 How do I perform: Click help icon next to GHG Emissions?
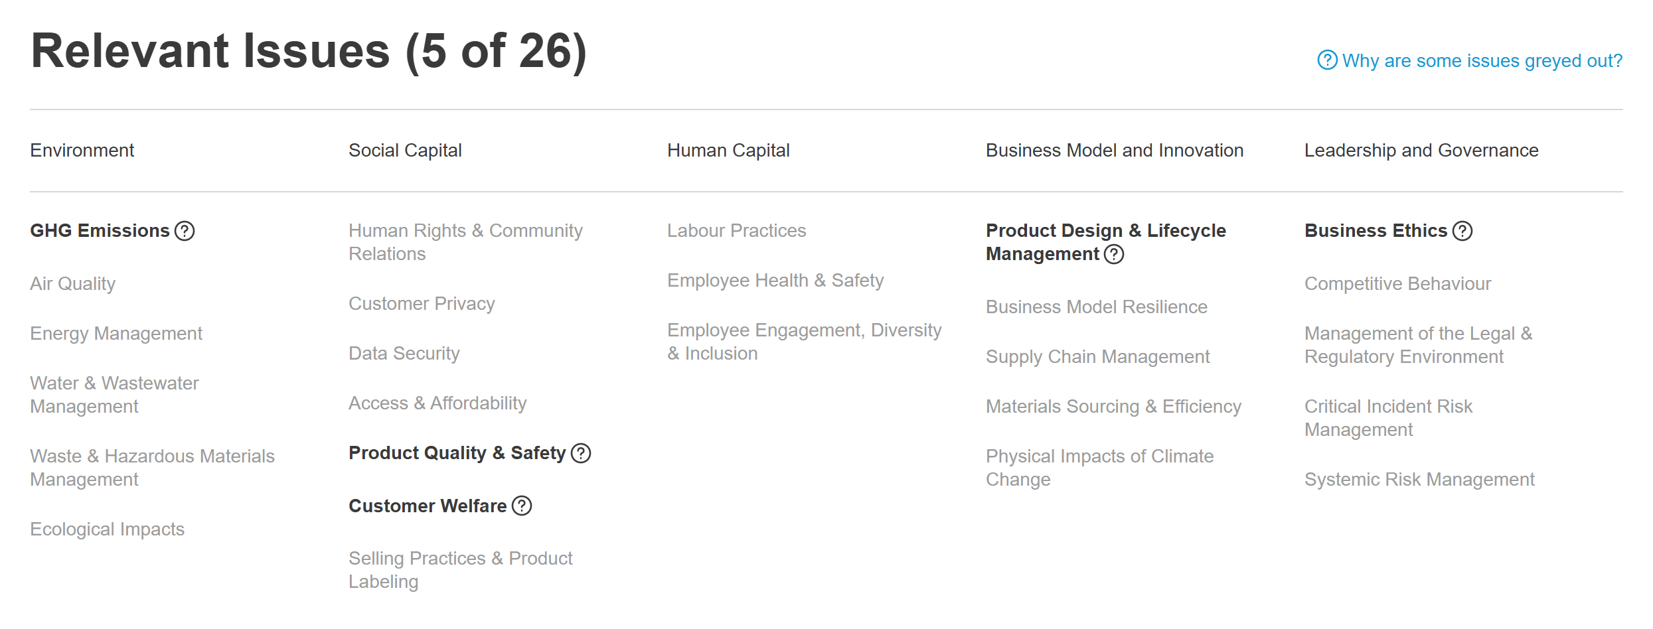tap(185, 231)
